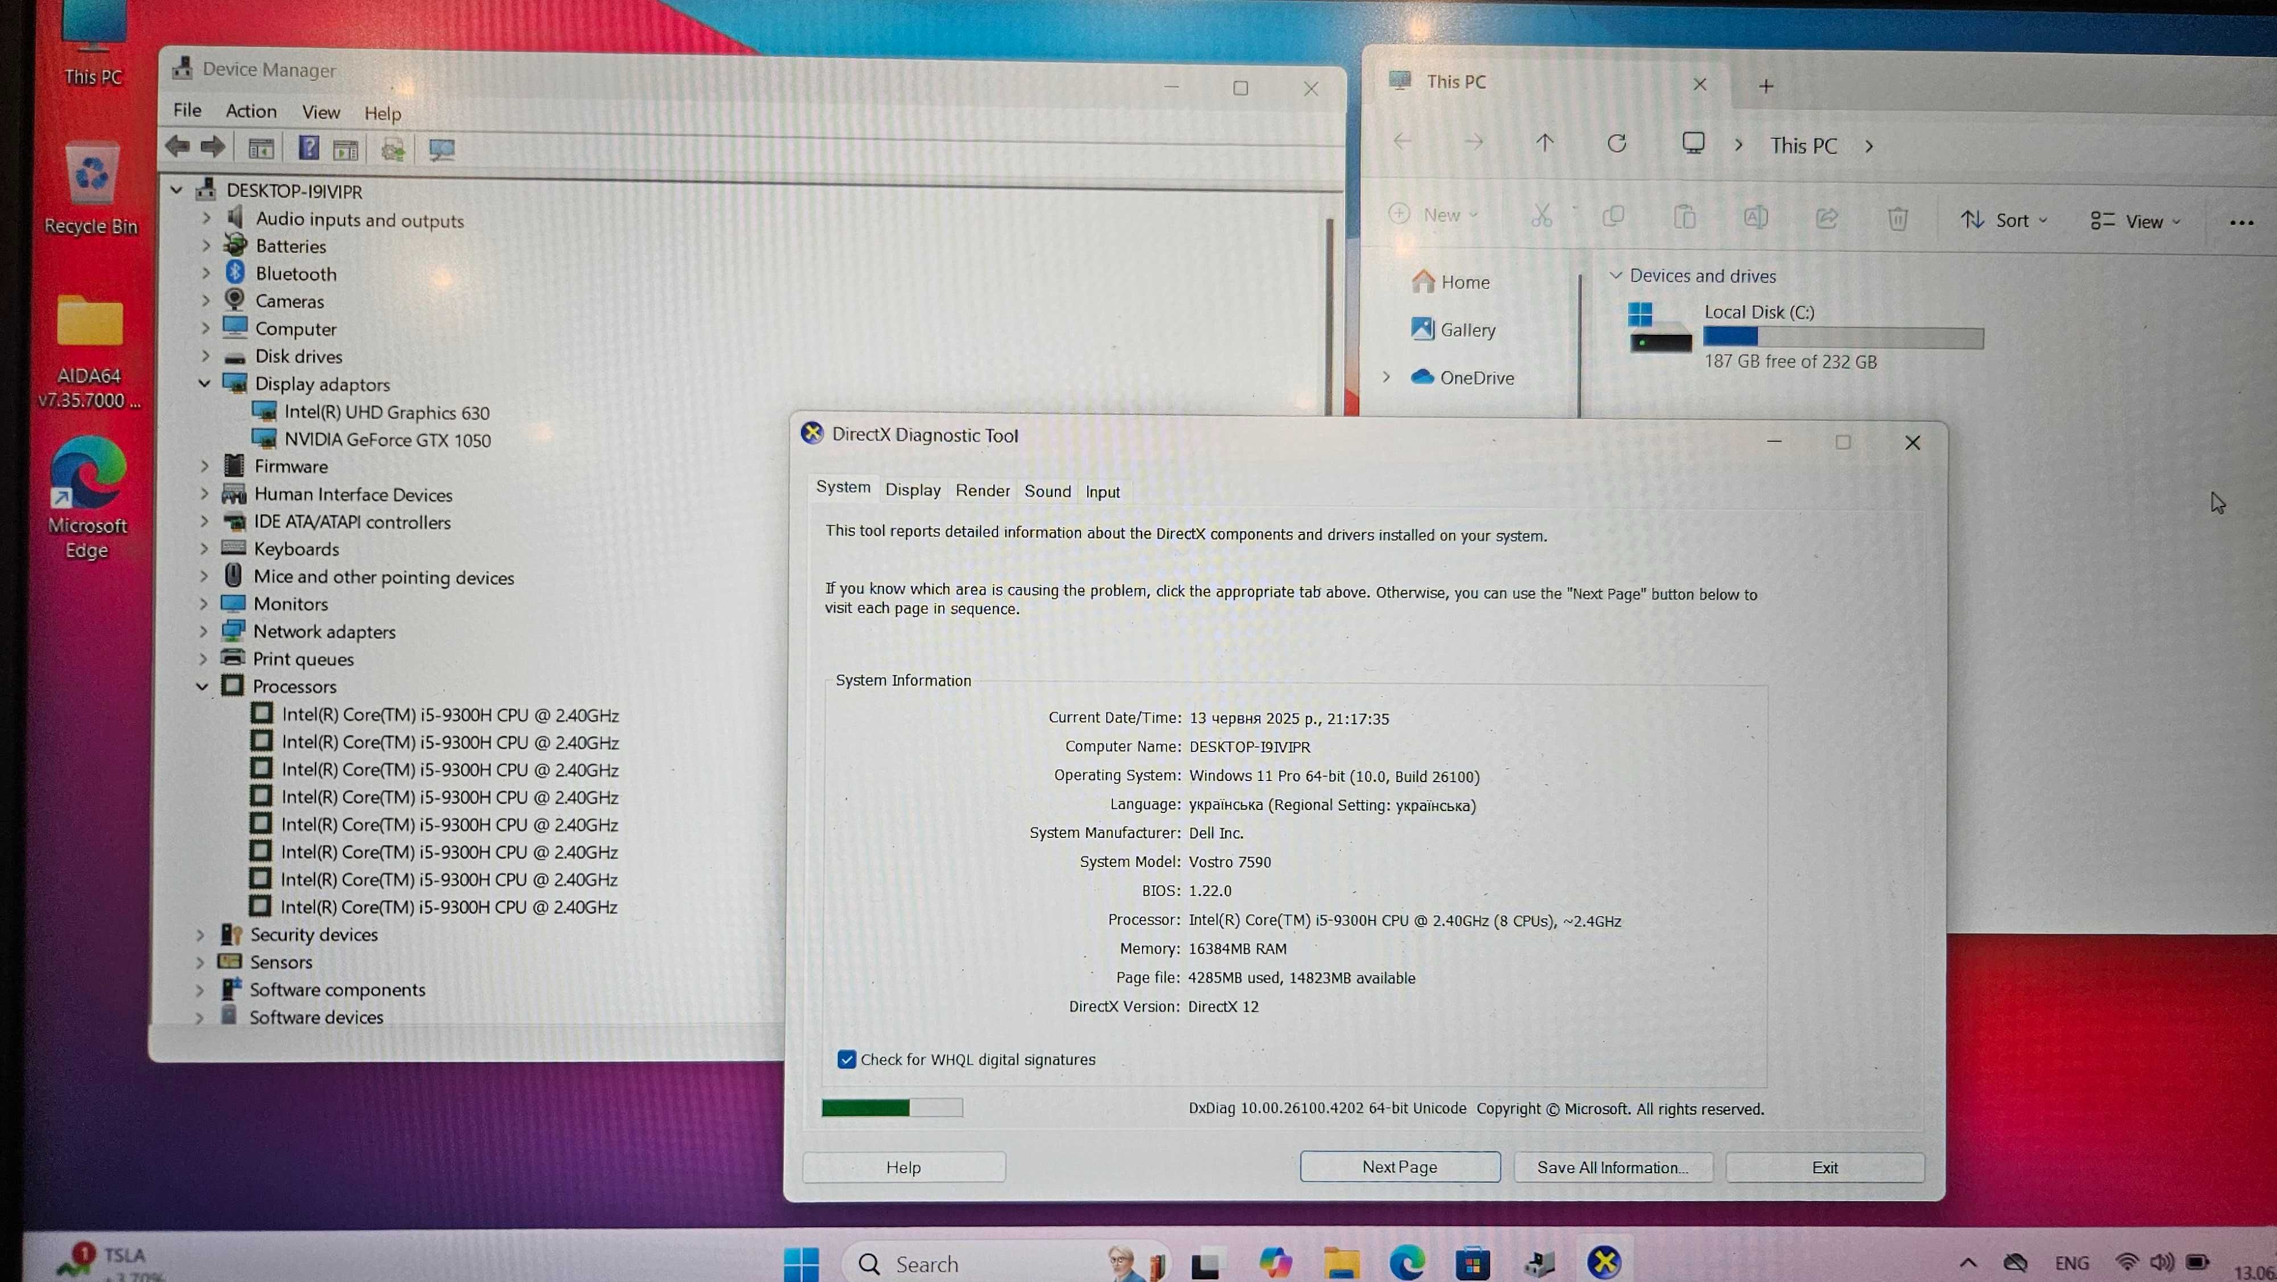The height and width of the screenshot is (1282, 2277).
Task: Open Copilot from taskbar
Action: coord(1276,1263)
